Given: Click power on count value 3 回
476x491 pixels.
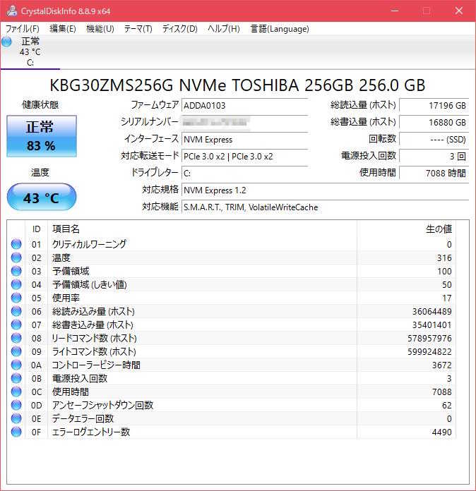Looking at the screenshot, I should coord(434,156).
